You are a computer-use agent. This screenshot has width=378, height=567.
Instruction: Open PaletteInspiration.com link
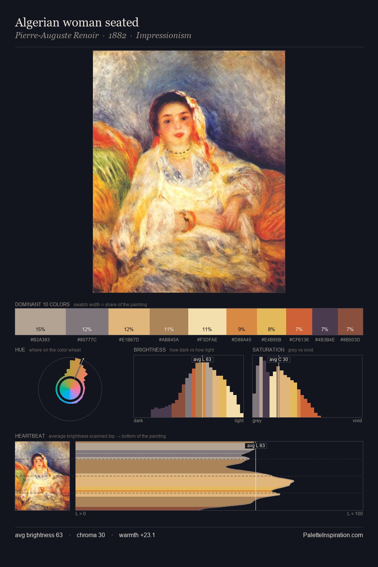(333, 535)
